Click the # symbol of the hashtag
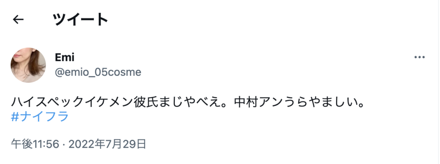 click(15, 117)
